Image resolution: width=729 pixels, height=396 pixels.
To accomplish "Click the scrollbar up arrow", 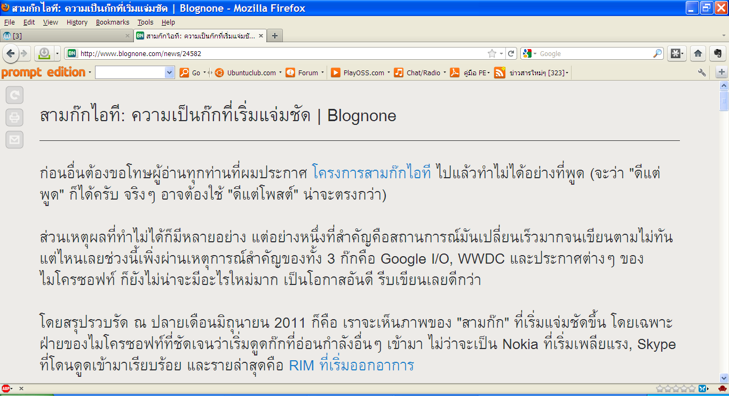I will click(724, 85).
